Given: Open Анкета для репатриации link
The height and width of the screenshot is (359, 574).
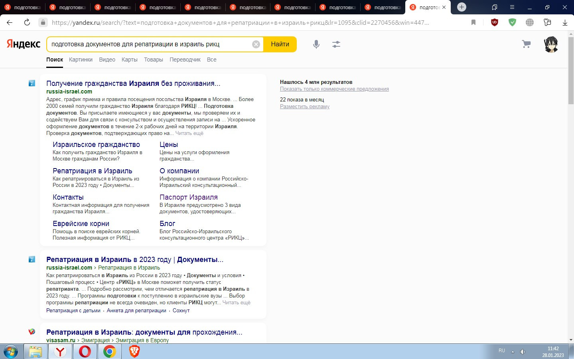Looking at the screenshot, I should coord(136,311).
